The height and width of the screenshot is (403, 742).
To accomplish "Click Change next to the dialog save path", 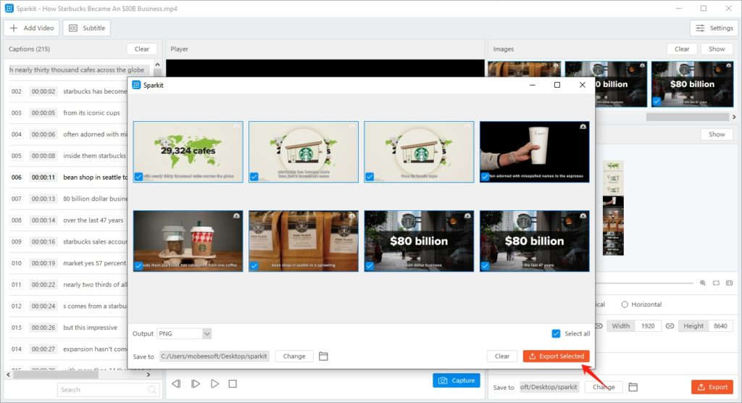I will point(294,356).
